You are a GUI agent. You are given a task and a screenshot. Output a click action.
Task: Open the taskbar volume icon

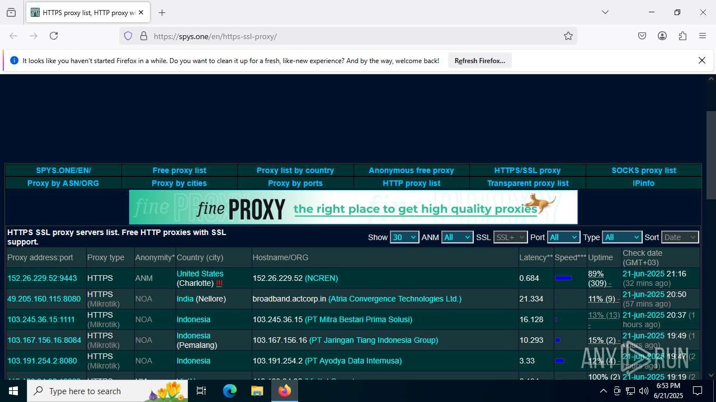[x=643, y=391]
